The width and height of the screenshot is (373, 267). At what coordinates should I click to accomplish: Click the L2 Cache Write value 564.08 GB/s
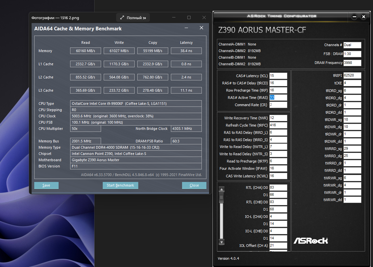point(119,77)
